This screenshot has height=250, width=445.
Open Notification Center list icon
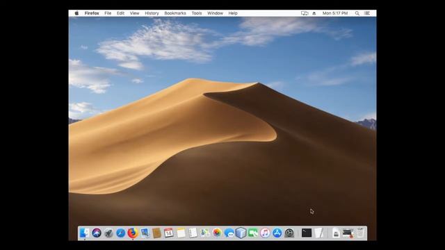point(367,13)
